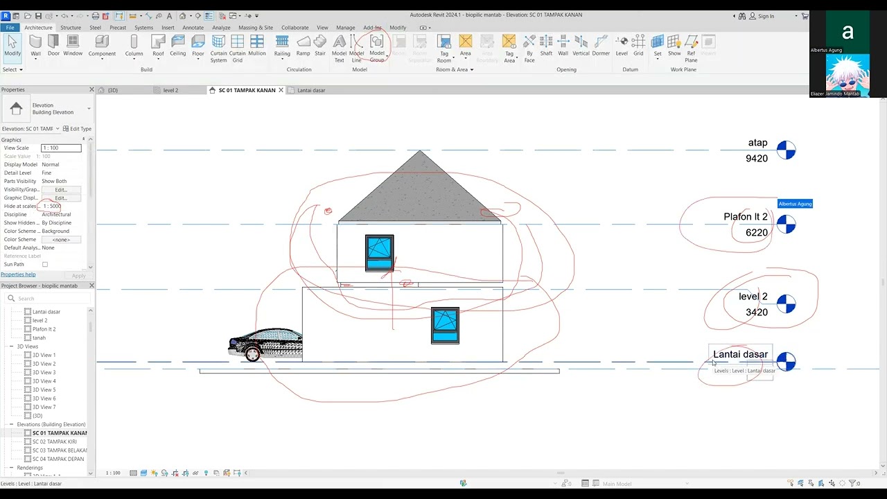
Task: Click the Color Scheme <none> field
Action: pyautogui.click(x=61, y=240)
